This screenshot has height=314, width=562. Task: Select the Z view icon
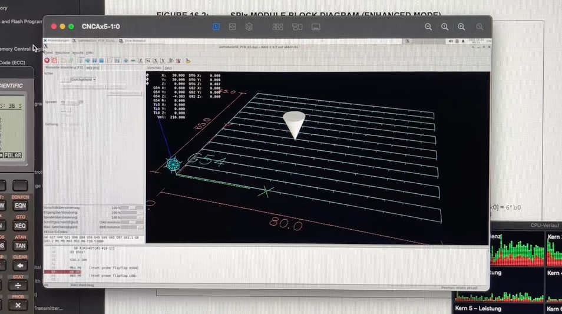tap(140, 60)
